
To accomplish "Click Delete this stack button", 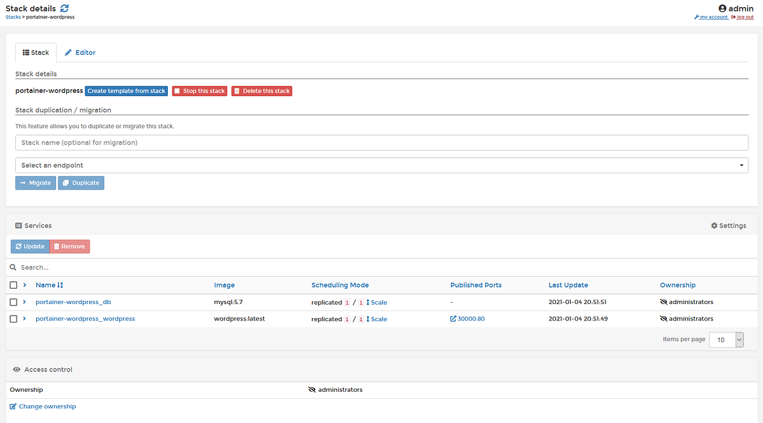I will (x=261, y=91).
